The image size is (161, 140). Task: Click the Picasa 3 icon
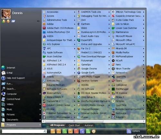[113, 97]
